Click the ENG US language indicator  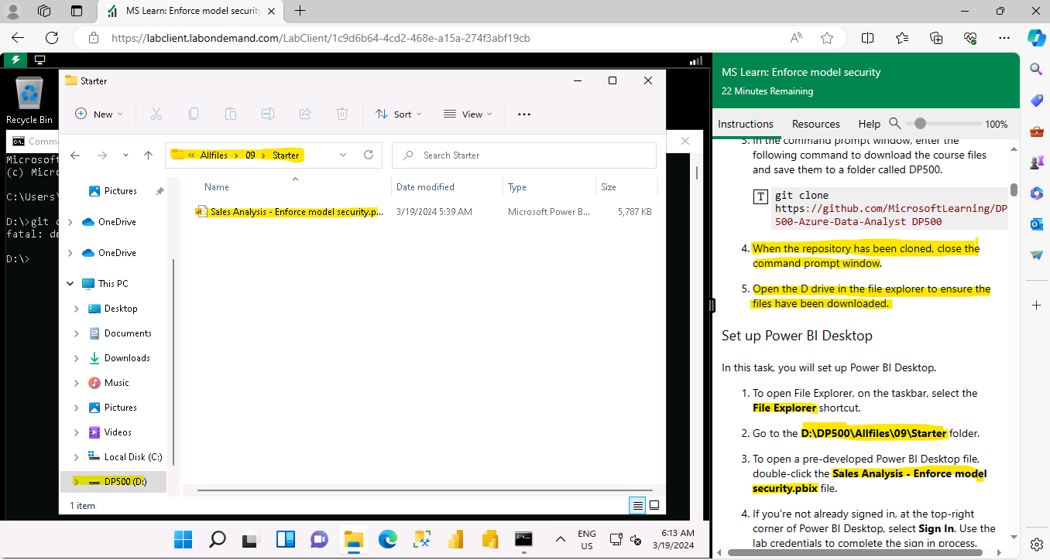587,539
